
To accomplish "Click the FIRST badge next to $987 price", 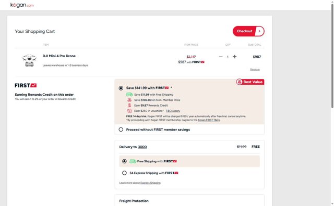I will click(x=198, y=62).
